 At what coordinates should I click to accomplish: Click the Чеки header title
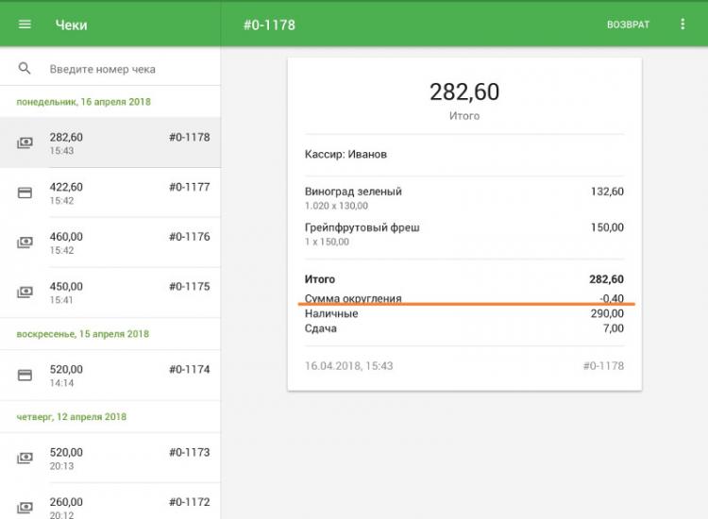[x=72, y=25]
